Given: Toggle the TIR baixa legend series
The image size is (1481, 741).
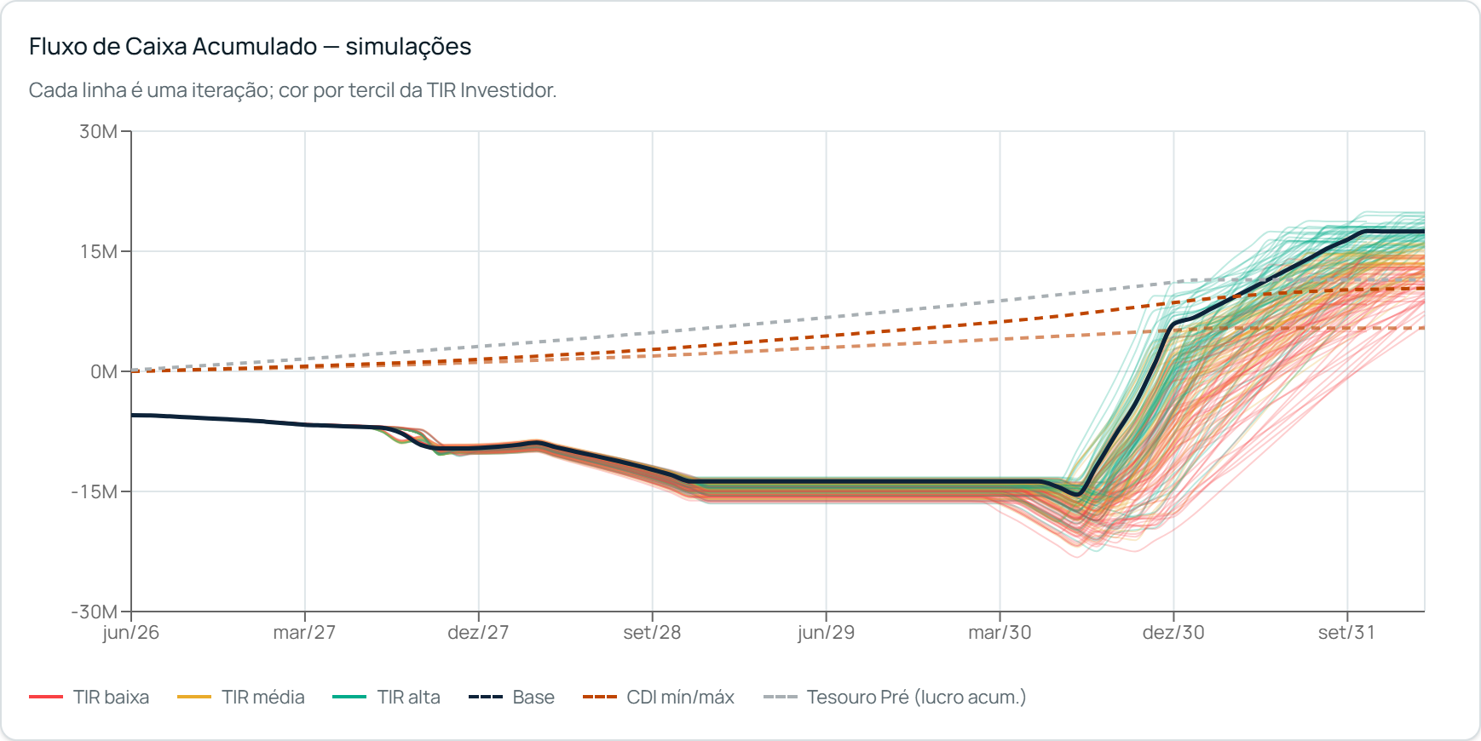Looking at the screenshot, I should coord(89,697).
